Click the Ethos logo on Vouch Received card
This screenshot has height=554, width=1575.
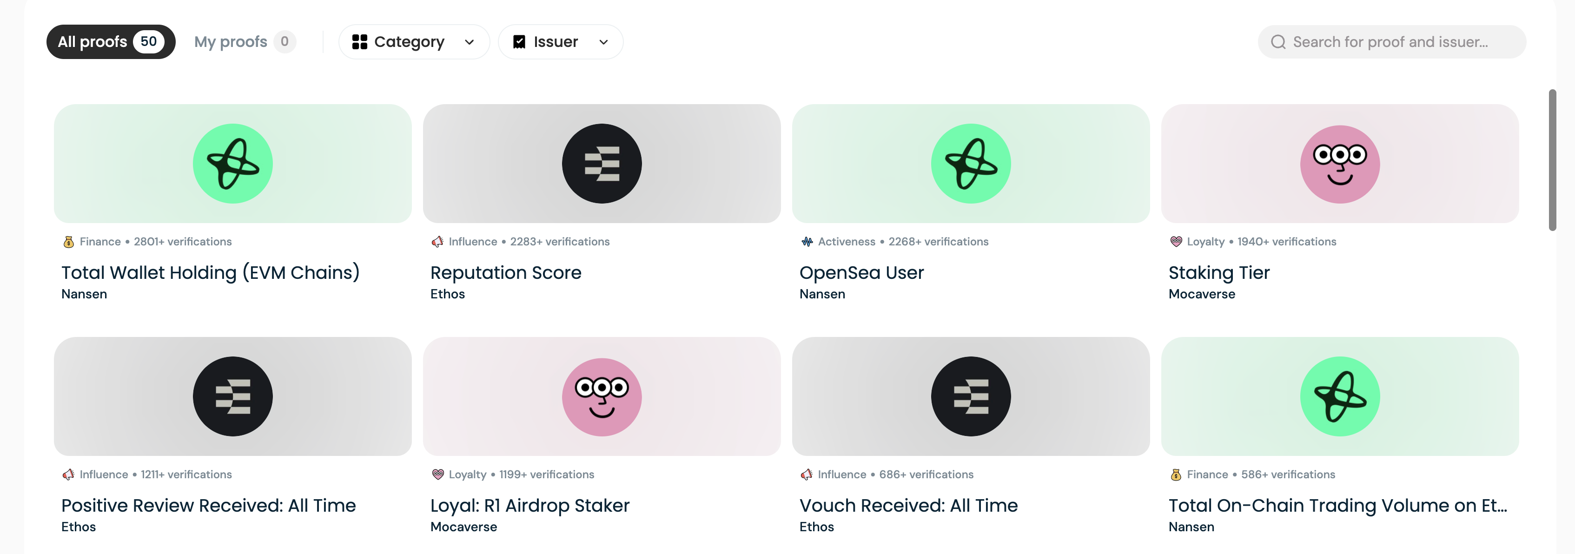tap(970, 396)
